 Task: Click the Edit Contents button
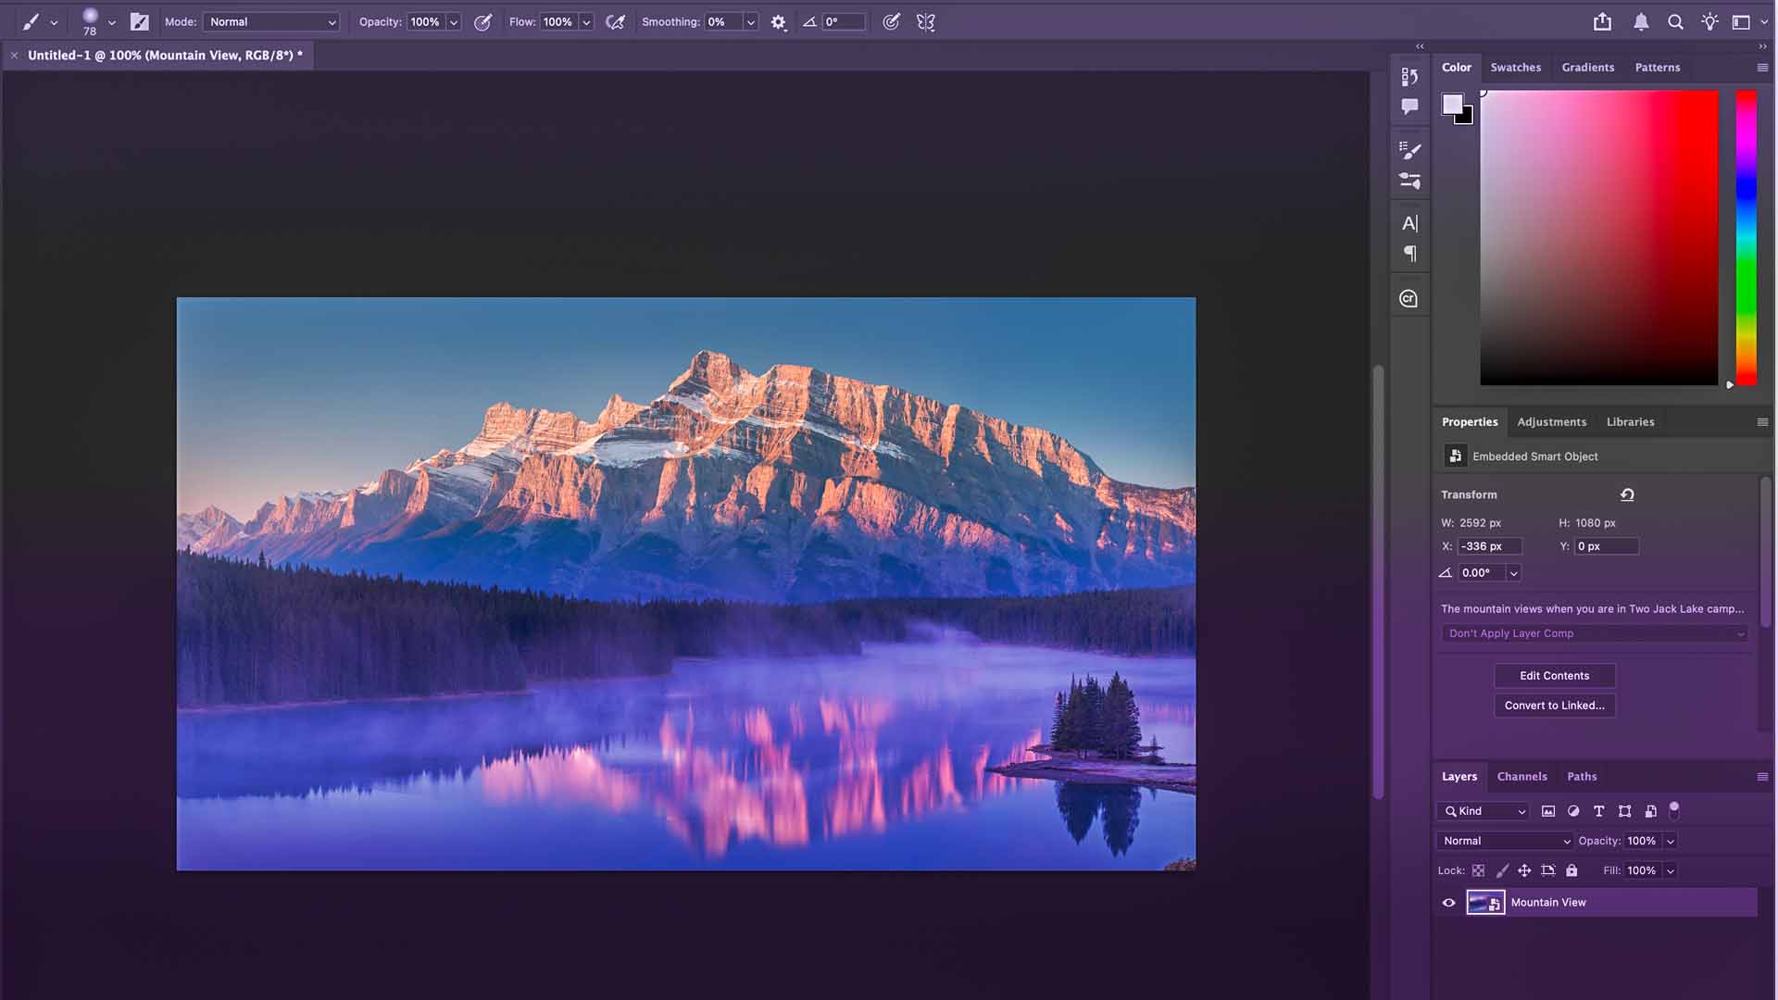pyautogui.click(x=1554, y=676)
